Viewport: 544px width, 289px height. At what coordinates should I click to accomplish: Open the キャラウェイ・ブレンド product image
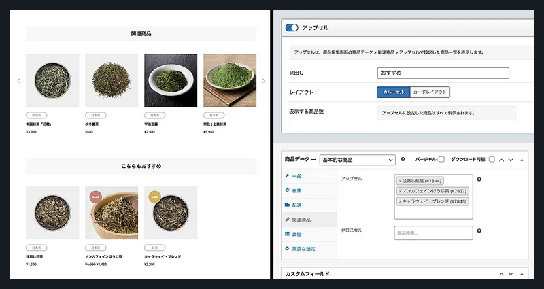point(171,213)
